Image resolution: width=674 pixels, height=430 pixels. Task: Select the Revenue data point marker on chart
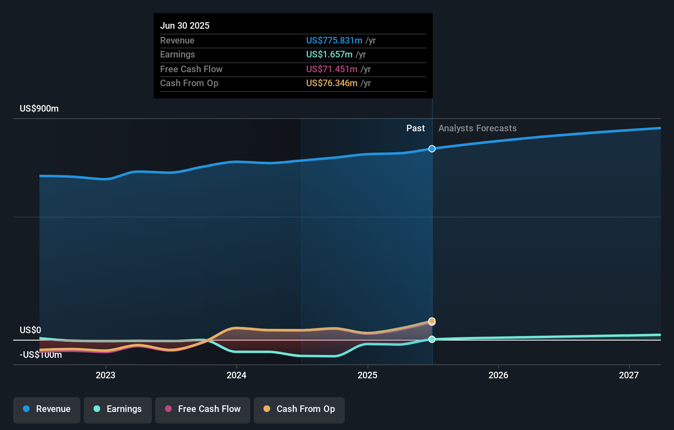(431, 149)
